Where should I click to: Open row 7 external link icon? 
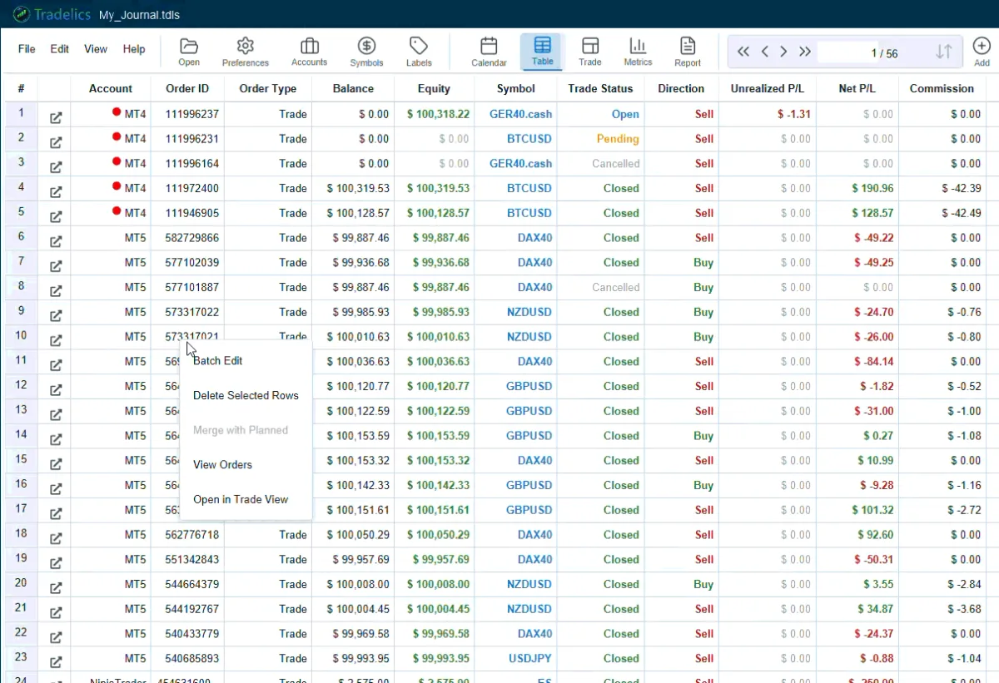pyautogui.click(x=56, y=266)
